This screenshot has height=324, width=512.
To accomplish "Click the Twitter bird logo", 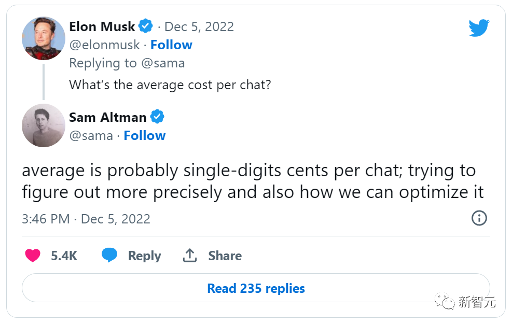I will point(479,29).
